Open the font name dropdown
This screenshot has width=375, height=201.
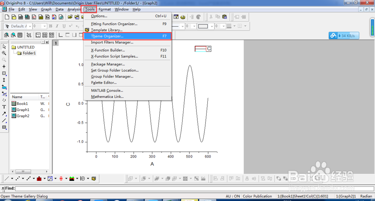(30, 26)
